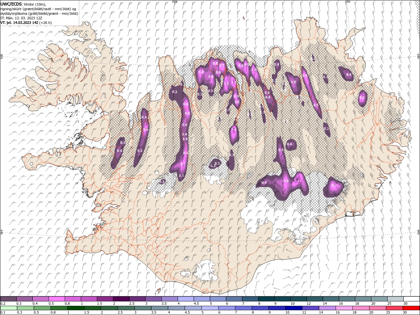Click the "64N" latitude label on right edge

click(x=418, y=232)
